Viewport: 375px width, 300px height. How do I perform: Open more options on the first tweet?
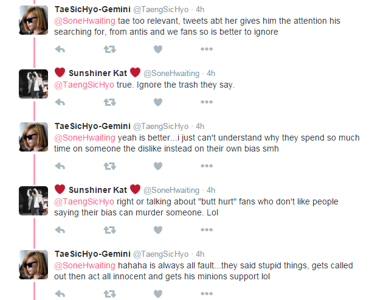pyautogui.click(x=207, y=49)
